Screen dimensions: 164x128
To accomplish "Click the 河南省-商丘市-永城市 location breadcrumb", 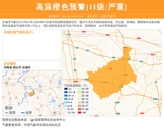I will click(x=17, y=67).
